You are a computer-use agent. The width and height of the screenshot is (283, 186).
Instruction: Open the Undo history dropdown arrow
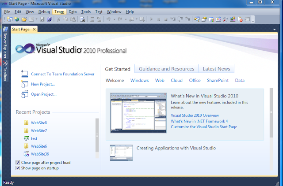coord(114,19)
